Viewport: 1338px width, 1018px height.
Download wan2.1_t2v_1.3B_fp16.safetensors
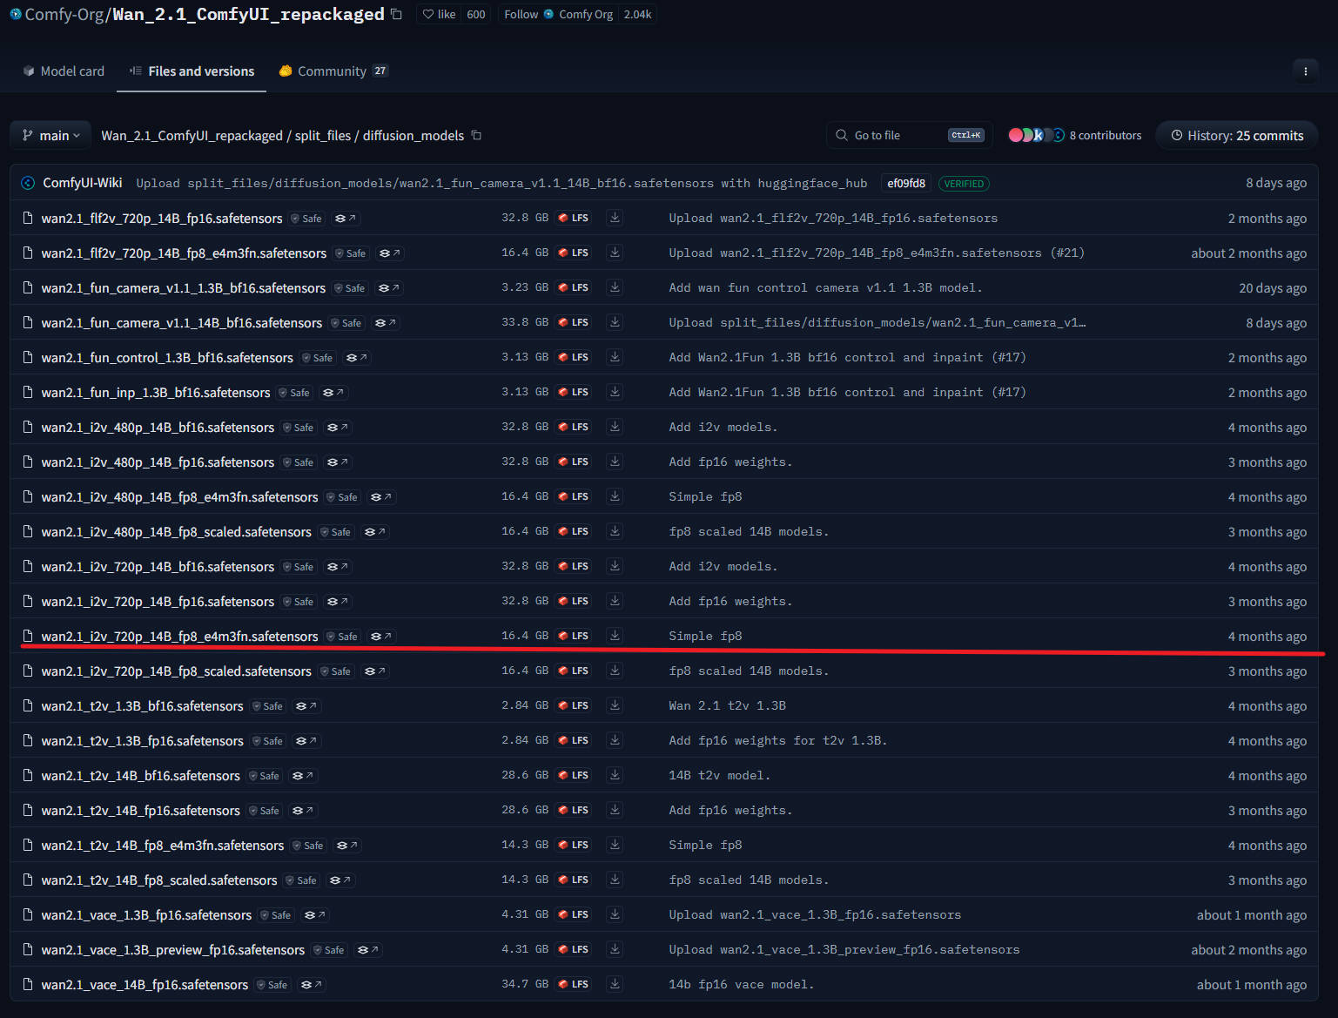tap(615, 740)
